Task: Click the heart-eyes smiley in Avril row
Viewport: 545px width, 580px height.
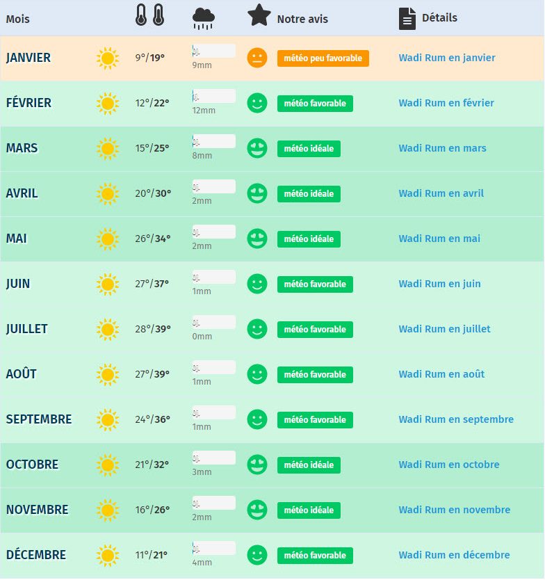Action: click(x=257, y=193)
